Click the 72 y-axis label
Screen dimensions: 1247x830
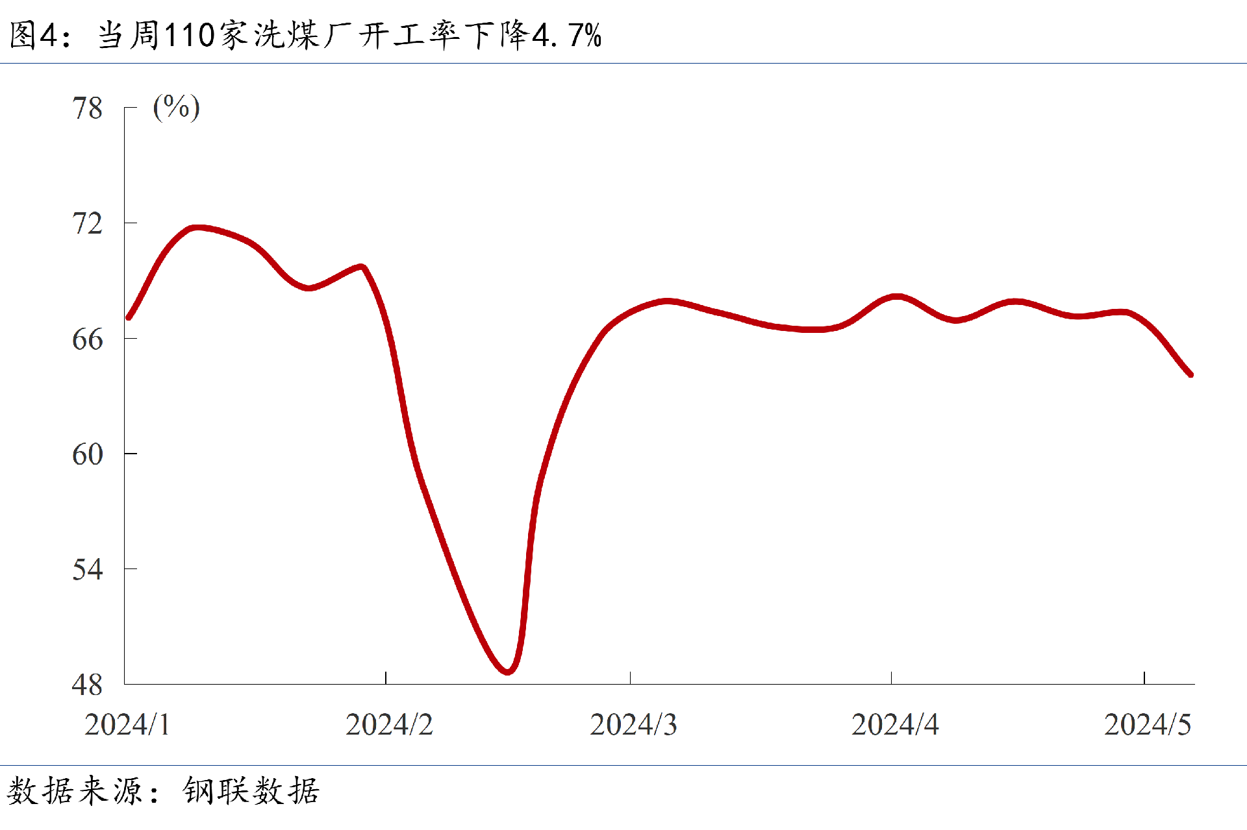click(x=87, y=224)
